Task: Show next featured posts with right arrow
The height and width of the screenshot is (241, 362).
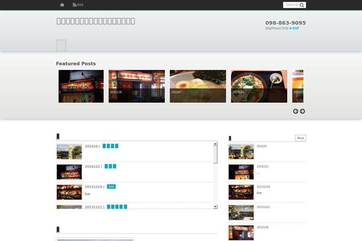Action: (x=302, y=111)
